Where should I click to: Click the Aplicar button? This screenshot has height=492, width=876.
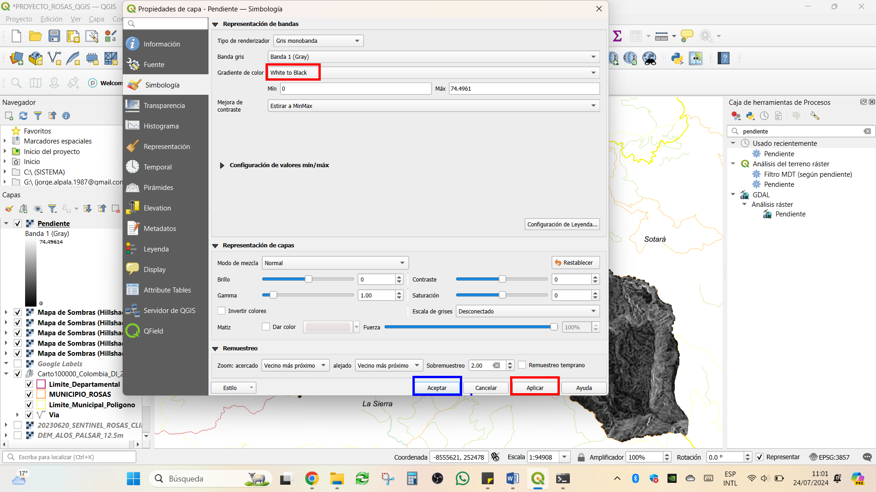[x=535, y=388]
